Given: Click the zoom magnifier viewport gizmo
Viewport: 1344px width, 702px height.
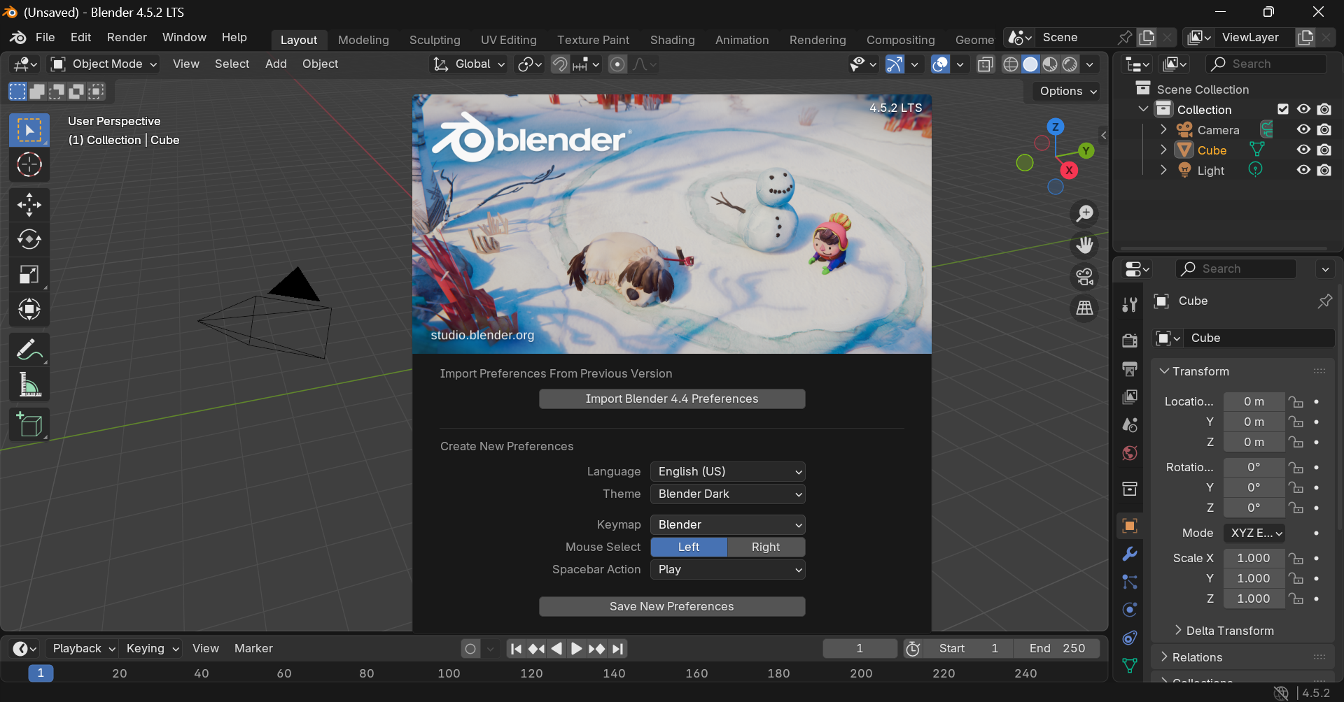Looking at the screenshot, I should (1084, 213).
